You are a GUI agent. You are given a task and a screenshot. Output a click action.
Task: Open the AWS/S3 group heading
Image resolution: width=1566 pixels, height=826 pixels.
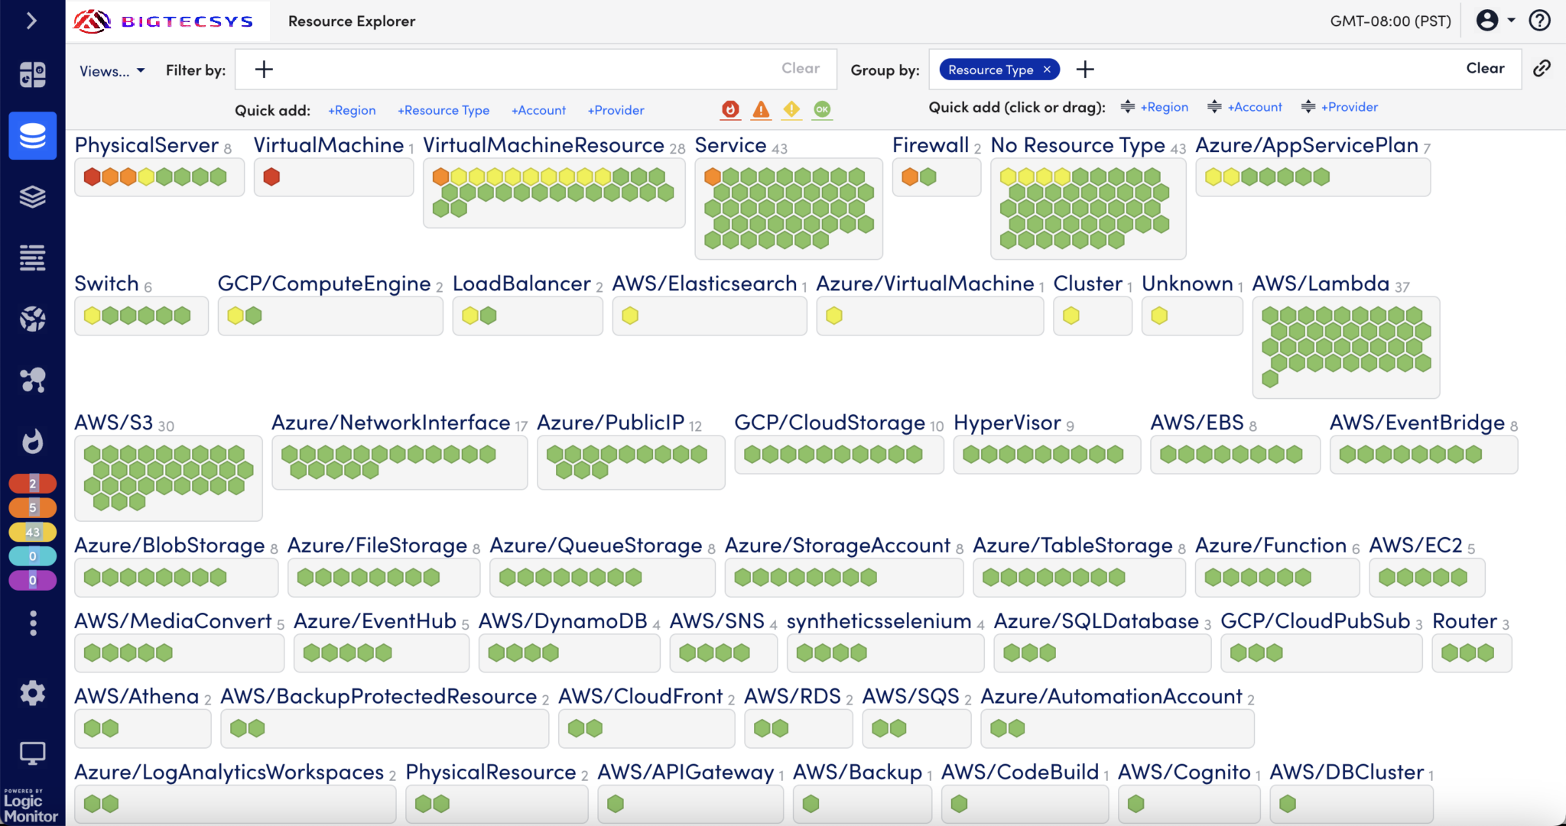(x=114, y=423)
